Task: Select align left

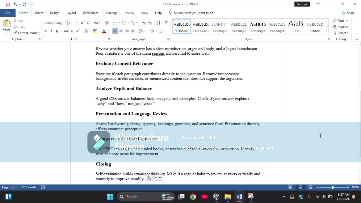Action: [115, 31]
